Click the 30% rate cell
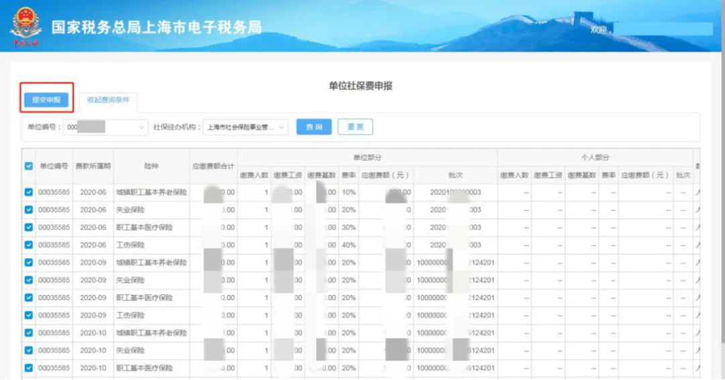The width and height of the screenshot is (725, 380). [x=348, y=227]
